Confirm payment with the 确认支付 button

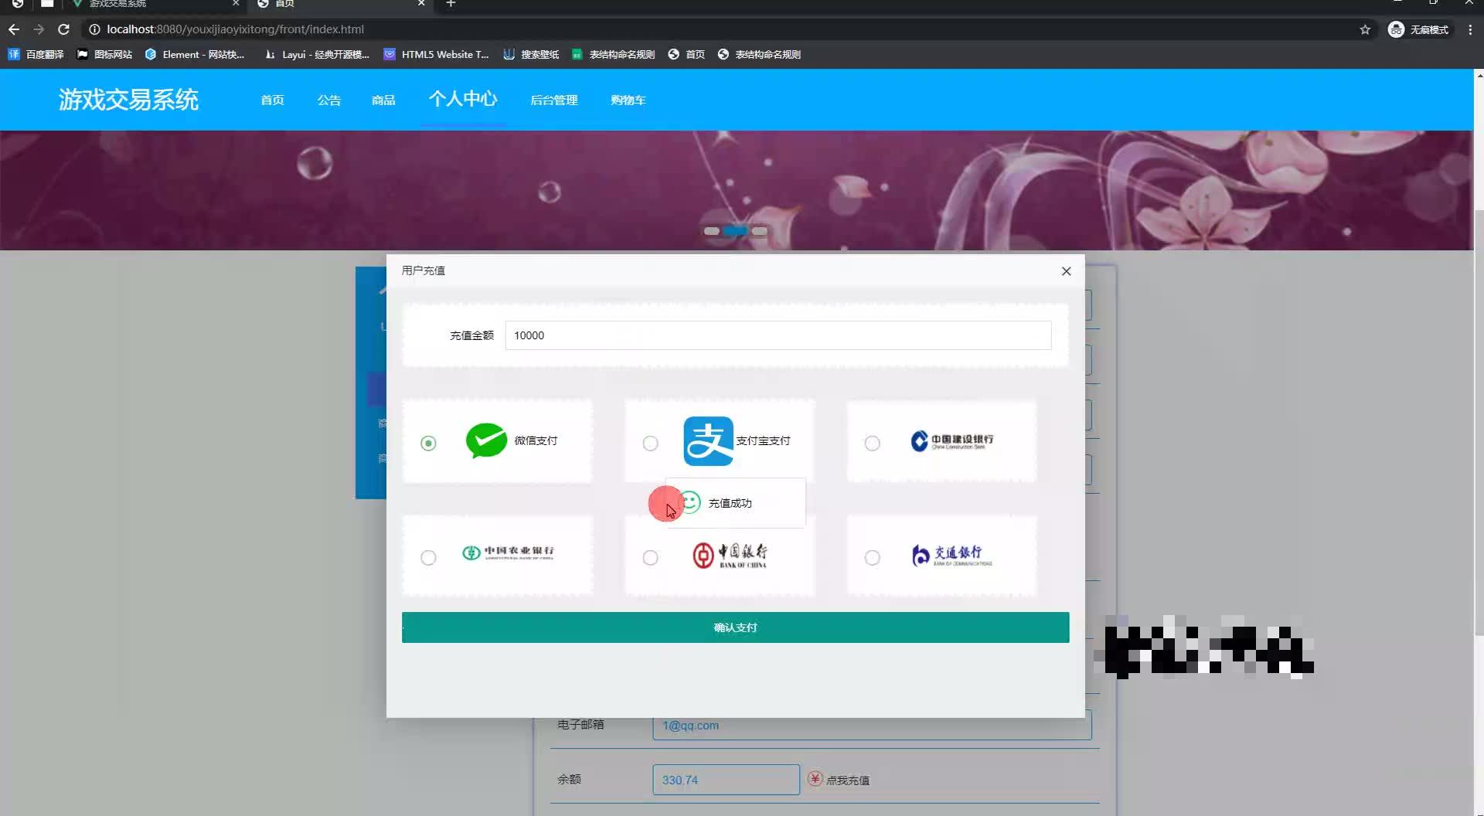point(735,627)
